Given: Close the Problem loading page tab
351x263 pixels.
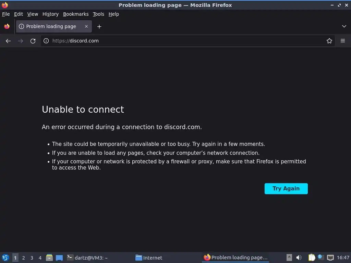Looking at the screenshot, I should 86,26.
